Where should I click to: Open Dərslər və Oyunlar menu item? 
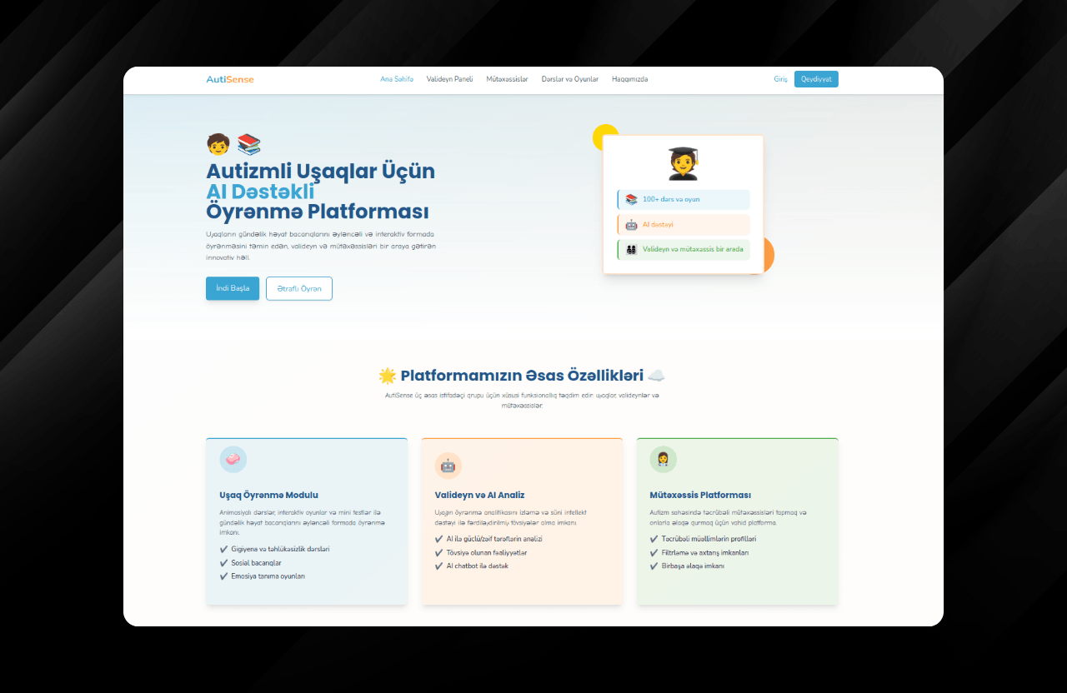point(570,79)
